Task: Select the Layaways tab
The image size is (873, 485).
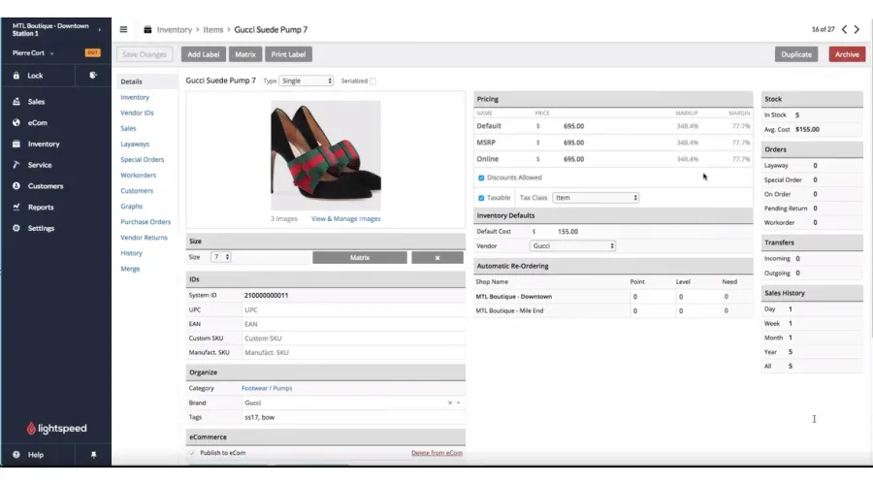Action: click(135, 144)
